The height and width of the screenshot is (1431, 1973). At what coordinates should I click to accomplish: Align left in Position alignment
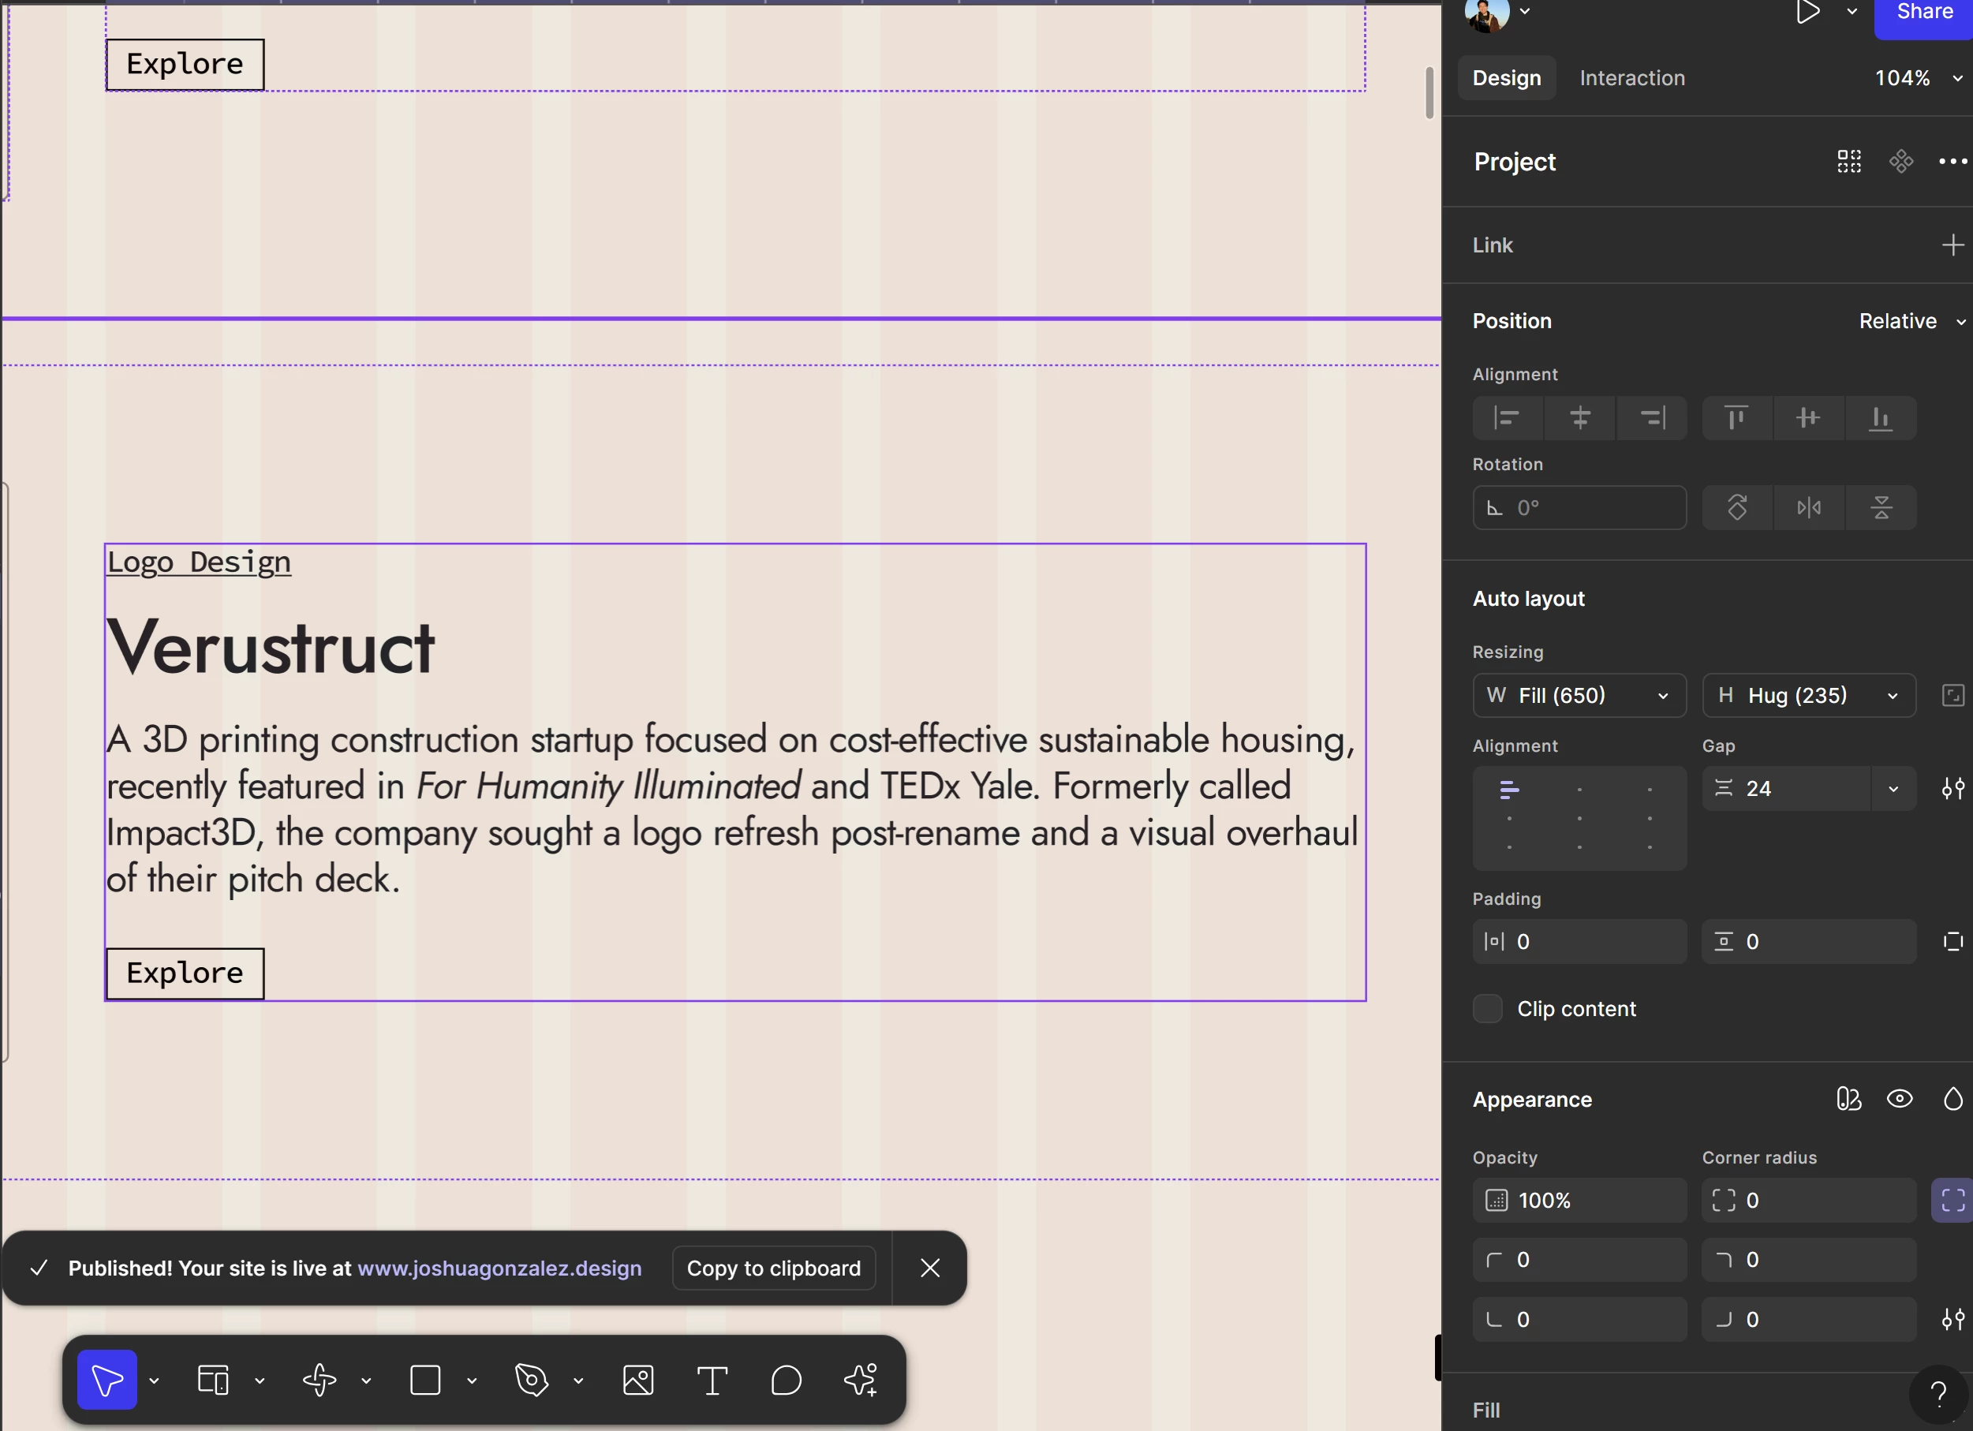(1508, 418)
